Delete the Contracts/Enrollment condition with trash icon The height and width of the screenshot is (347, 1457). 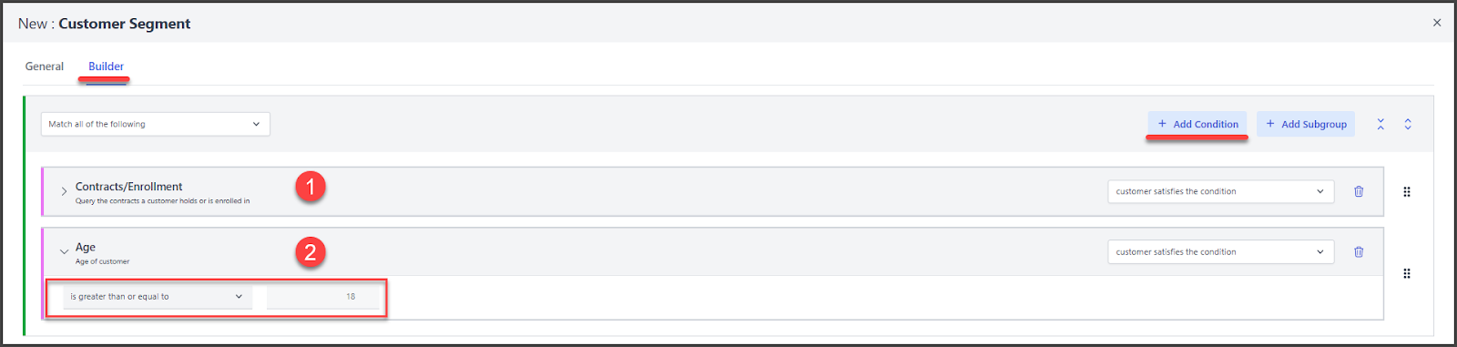[1359, 191]
